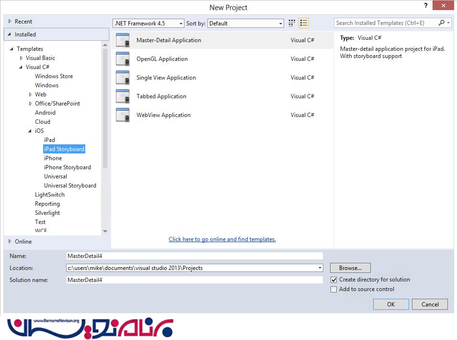The image size is (457, 340).
Task: Open the Location path dropdown arrow
Action: 320,268
